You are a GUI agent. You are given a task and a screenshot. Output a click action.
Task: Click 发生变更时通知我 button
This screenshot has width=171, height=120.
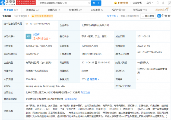(x=42, y=16)
